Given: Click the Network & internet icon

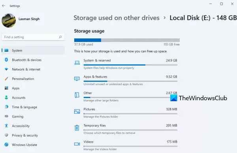Looking at the screenshot, I should coord(6,69).
